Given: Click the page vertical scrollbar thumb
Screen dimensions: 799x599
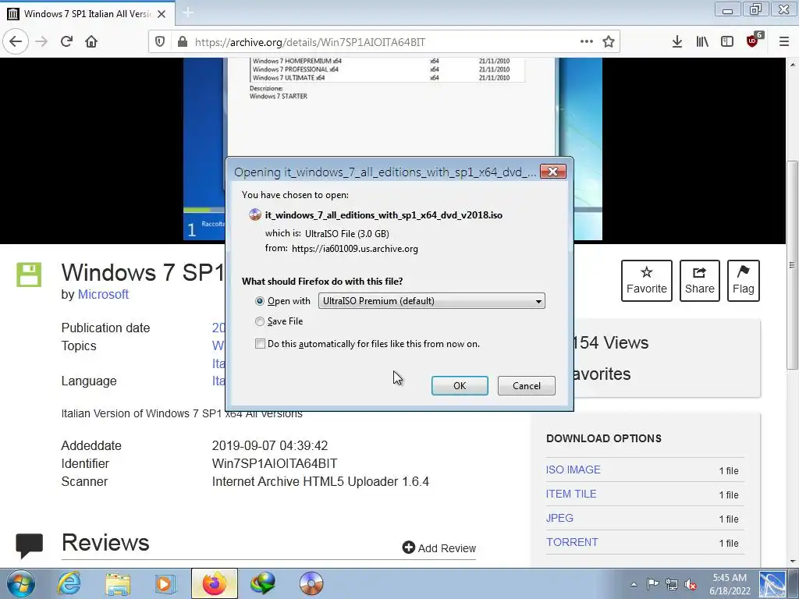Looking at the screenshot, I should (792, 265).
